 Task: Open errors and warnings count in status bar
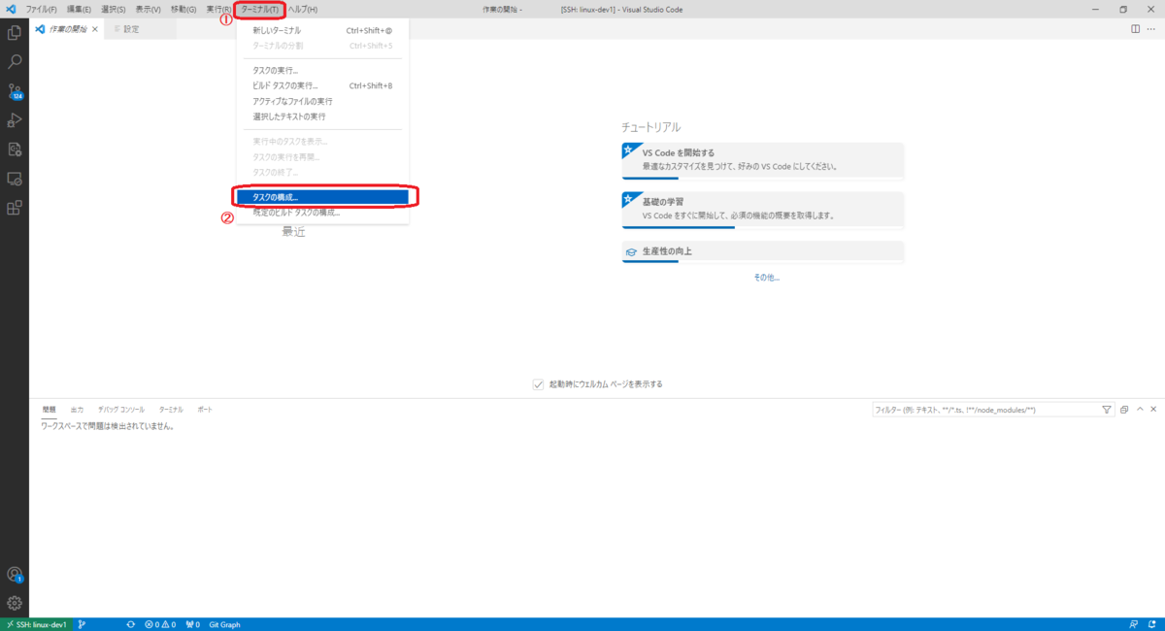coord(160,624)
